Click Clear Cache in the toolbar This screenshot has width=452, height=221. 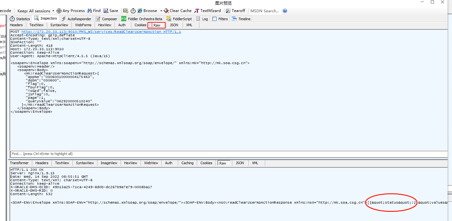(178, 11)
